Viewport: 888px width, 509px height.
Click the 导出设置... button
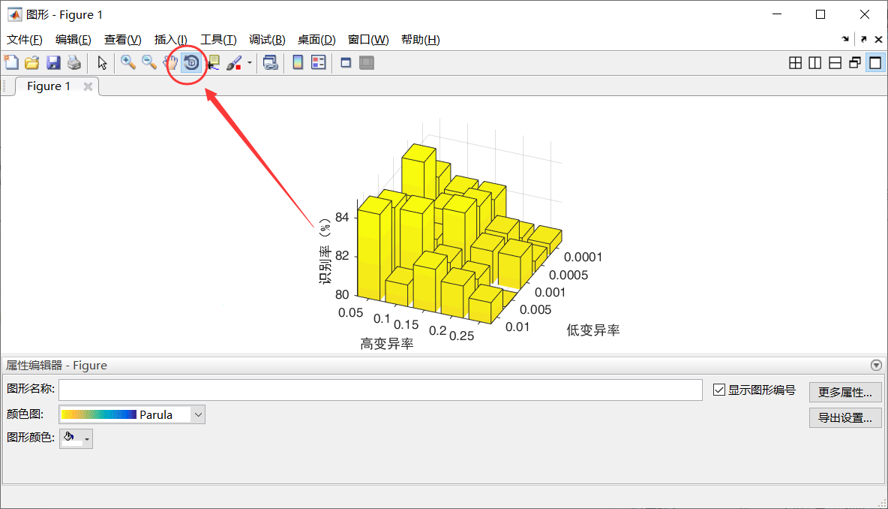(x=845, y=417)
